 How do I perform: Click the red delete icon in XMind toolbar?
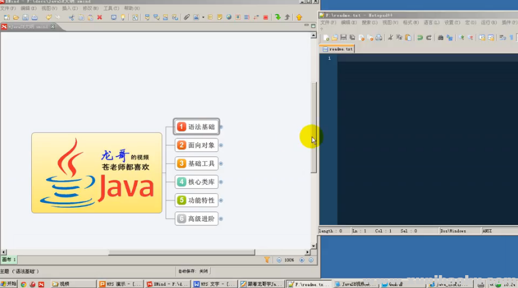point(100,17)
